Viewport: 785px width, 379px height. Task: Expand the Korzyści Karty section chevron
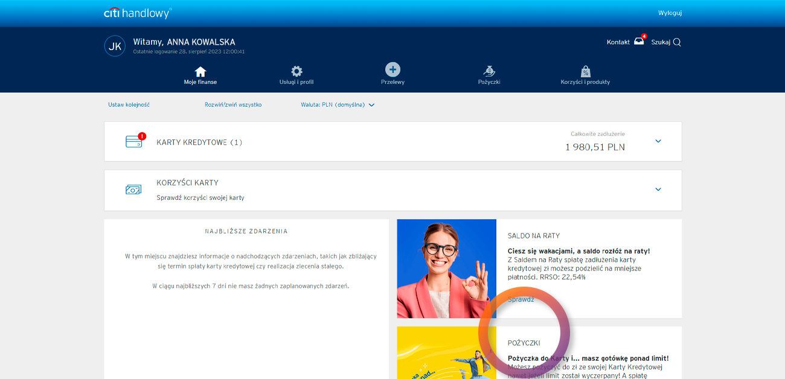click(658, 189)
